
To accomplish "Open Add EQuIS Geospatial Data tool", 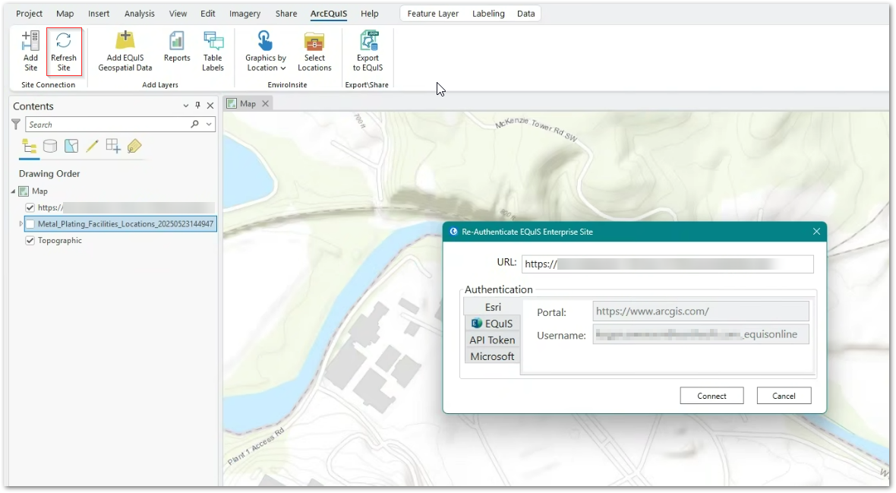I will tap(125, 51).
